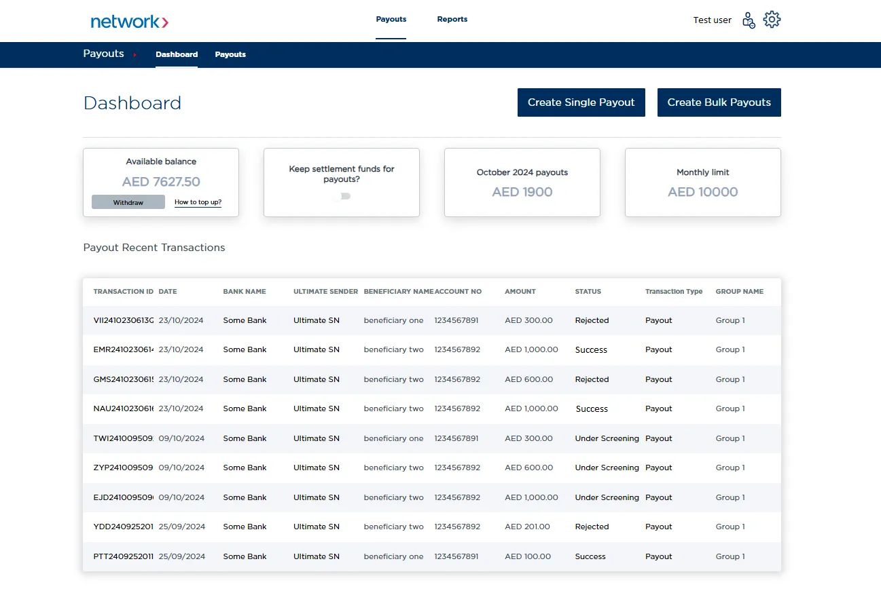Screen dimensions: 881x610
Task: Click AED 1,000.00 amount in the NAU row
Action: (x=531, y=408)
